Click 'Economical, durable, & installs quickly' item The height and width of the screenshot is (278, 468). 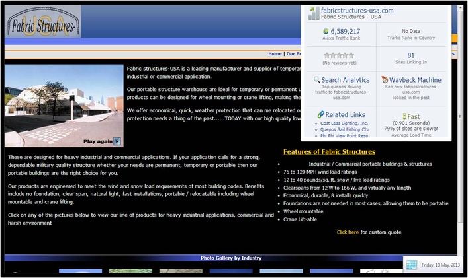tap(326, 195)
